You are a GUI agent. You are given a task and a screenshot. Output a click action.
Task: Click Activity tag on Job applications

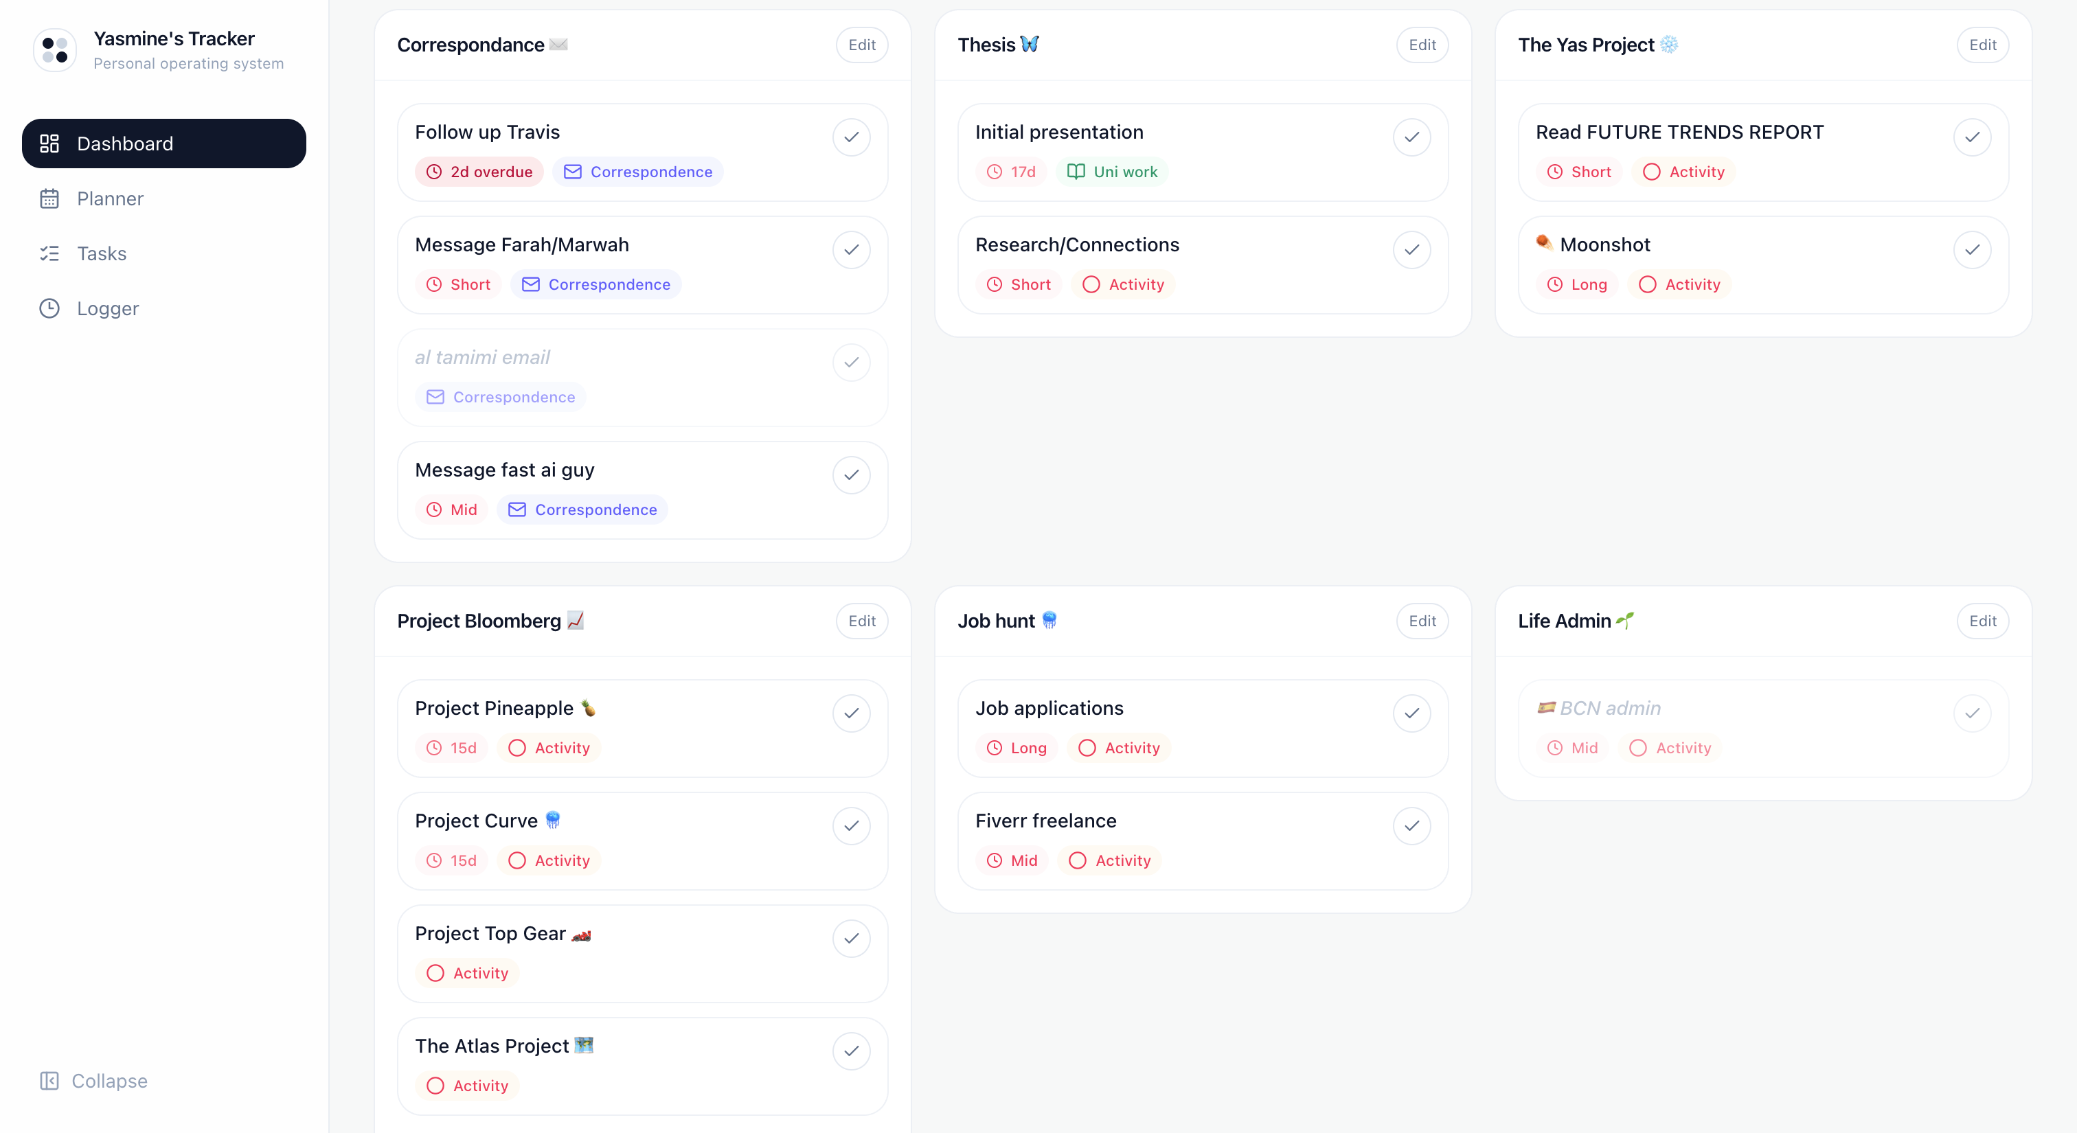coord(1119,748)
